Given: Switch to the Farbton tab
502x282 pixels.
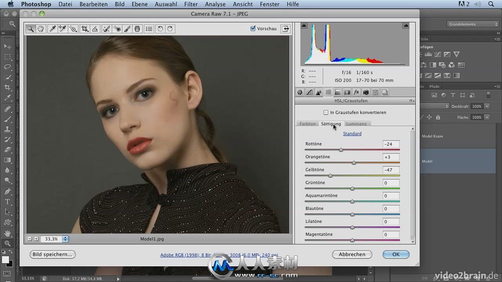Looking at the screenshot, I should tap(307, 124).
